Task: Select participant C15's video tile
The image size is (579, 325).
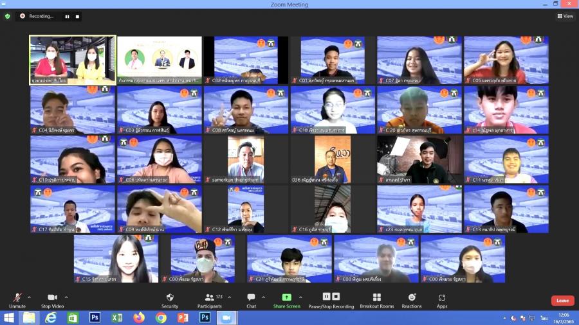Action: coord(116,258)
